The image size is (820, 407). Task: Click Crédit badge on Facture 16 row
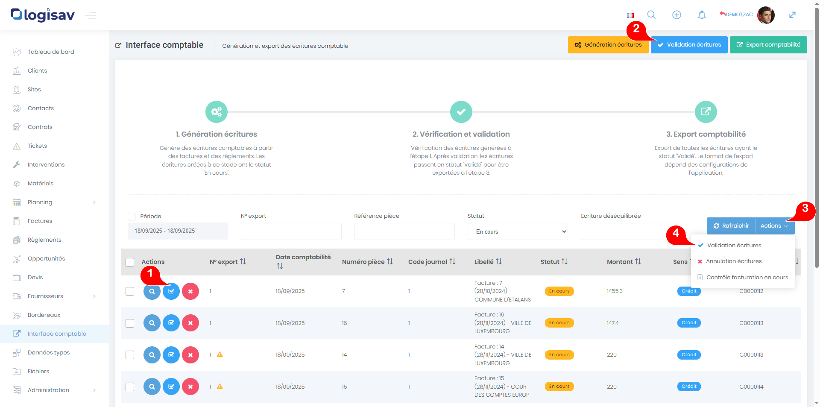click(689, 323)
